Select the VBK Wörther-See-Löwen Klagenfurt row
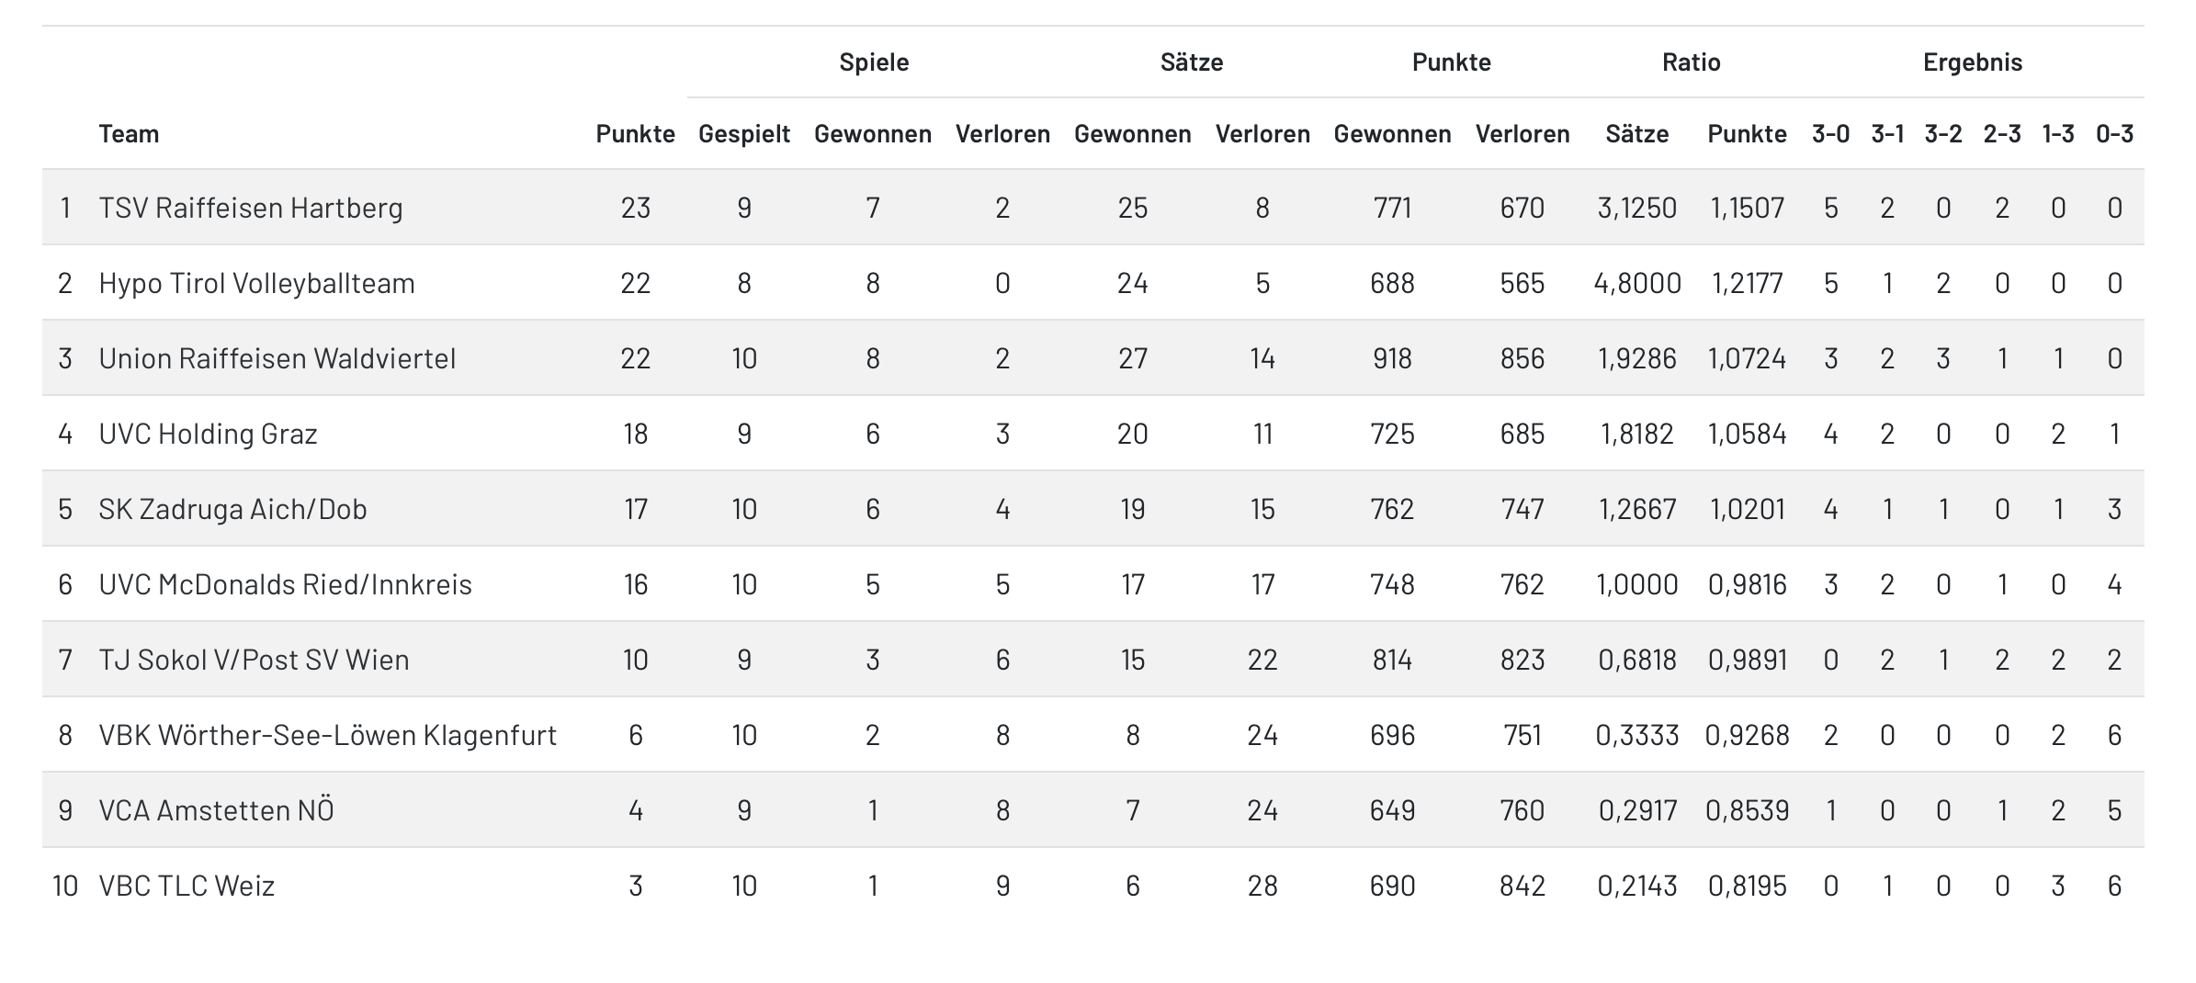 (x=1093, y=735)
